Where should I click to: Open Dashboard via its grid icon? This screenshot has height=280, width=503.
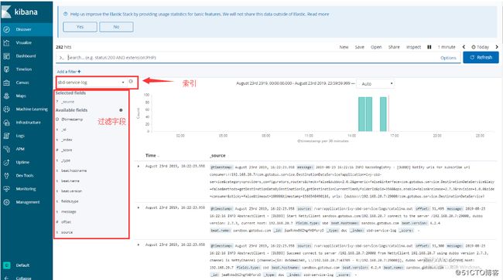click(6, 56)
